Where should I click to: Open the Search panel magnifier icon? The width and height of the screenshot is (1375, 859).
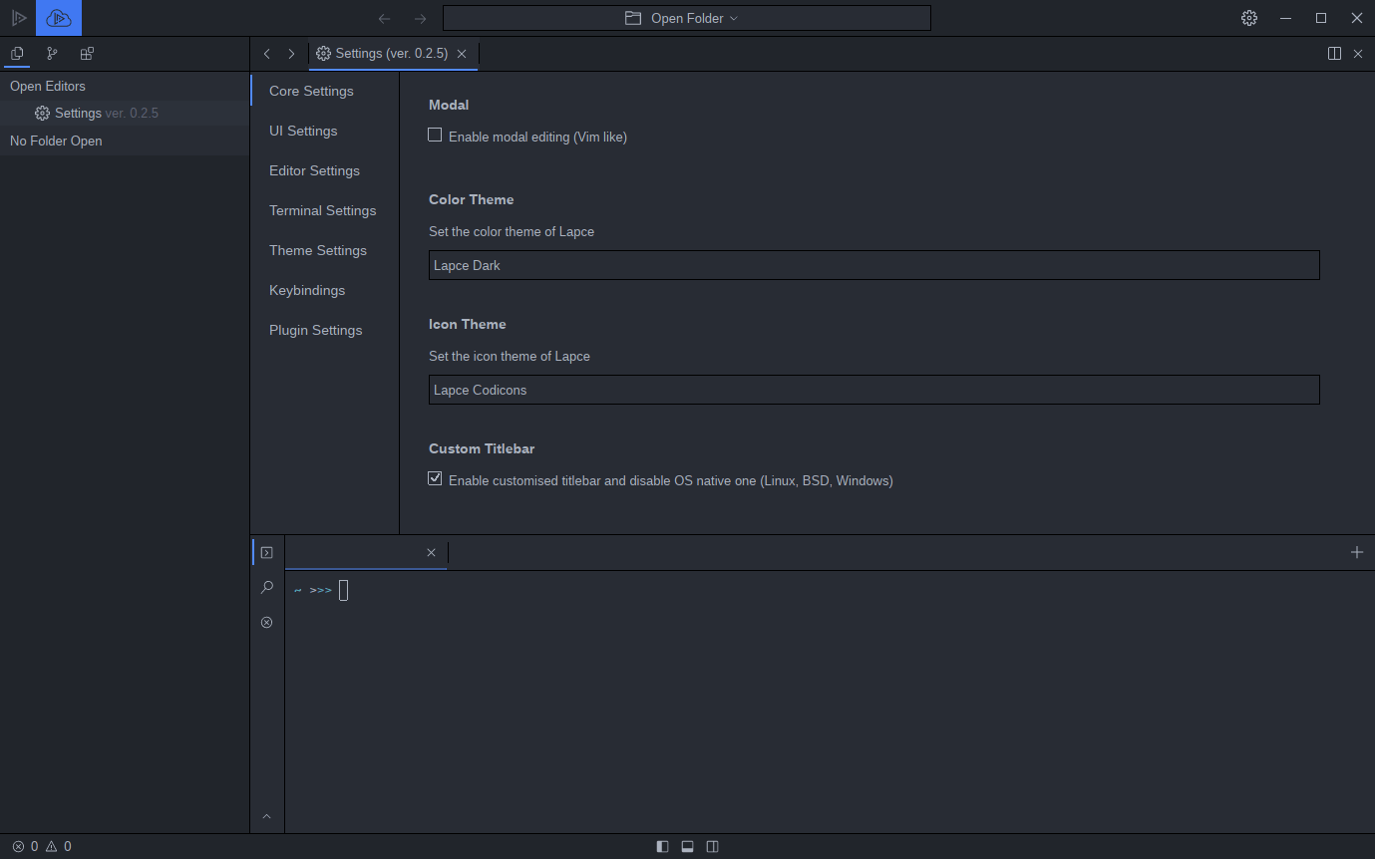click(x=266, y=587)
